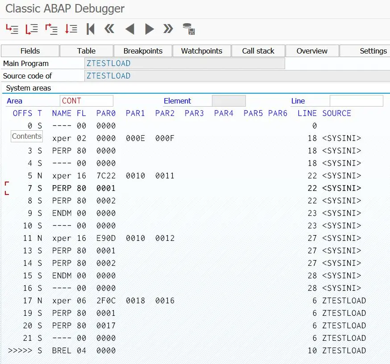Open the Breakpoints view

(143, 51)
